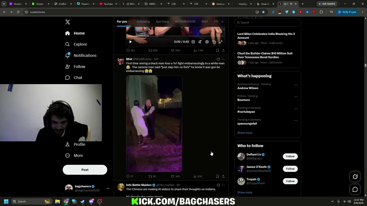Screen dimensions: 367x206
Task: Switch to the BAU tab
Action: [x=205, y=21]
